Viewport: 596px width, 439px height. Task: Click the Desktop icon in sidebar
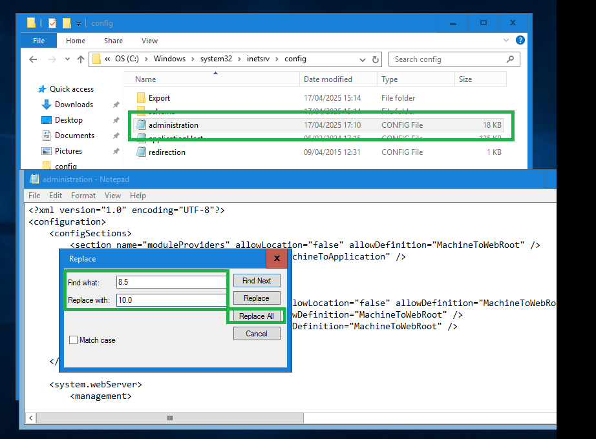(x=47, y=120)
